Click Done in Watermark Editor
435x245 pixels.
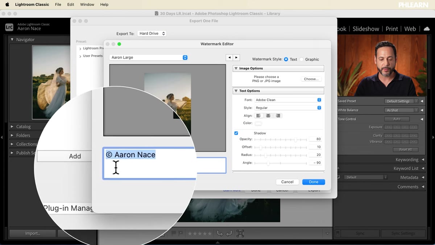[314, 182]
